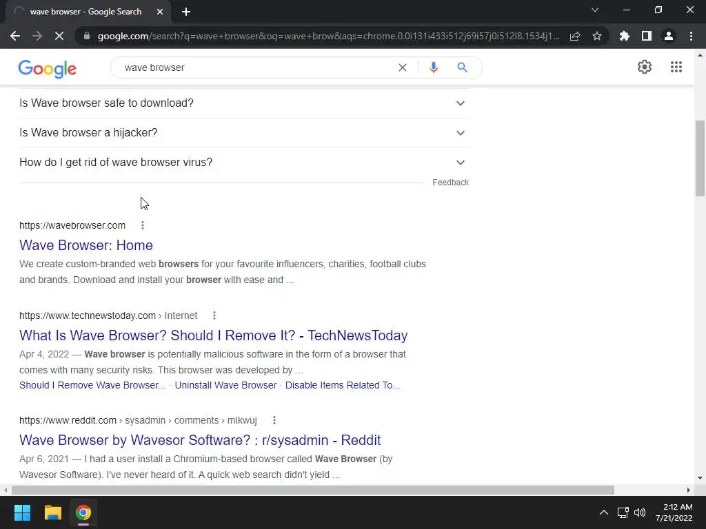Click the scroll-down arrow of page scrollbar

pos(700,478)
